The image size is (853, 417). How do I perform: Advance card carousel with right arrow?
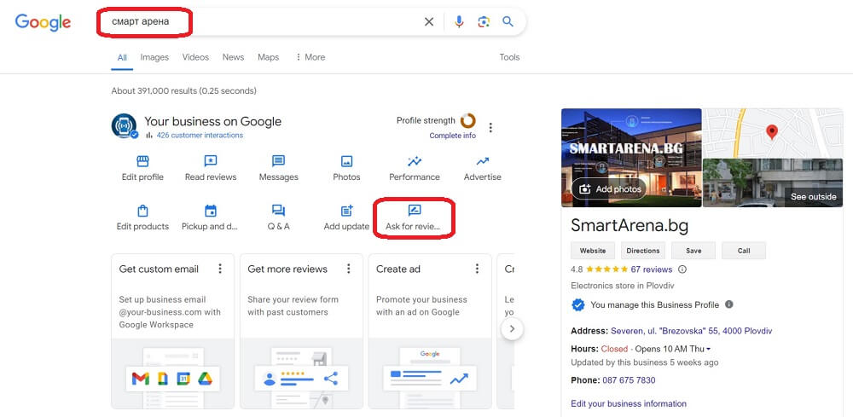pyautogui.click(x=512, y=329)
